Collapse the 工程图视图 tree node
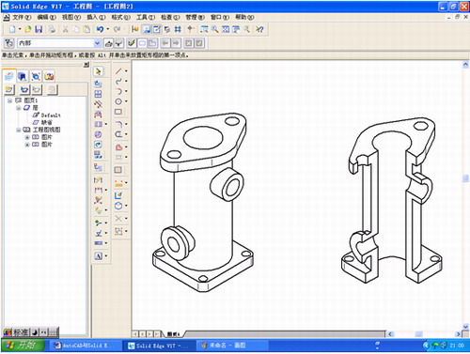470x354 pixels. coord(19,130)
